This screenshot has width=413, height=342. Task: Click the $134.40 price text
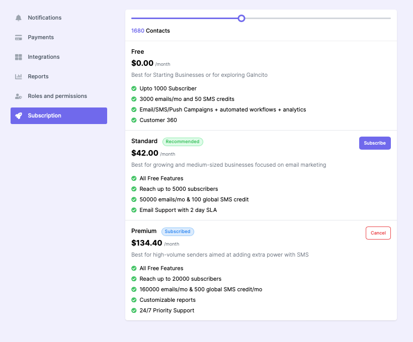147,243
